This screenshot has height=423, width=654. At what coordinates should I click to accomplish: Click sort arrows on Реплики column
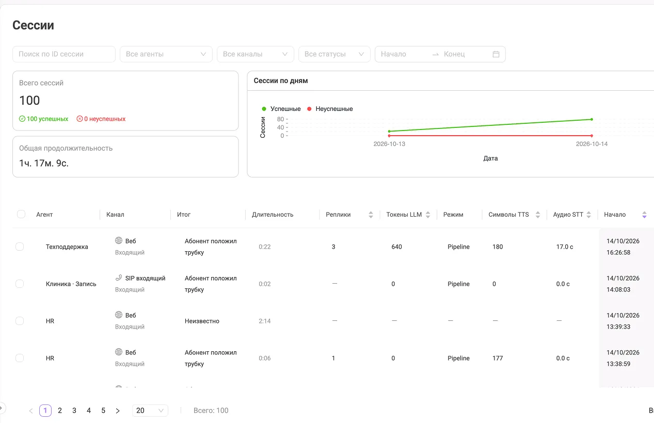tap(371, 215)
